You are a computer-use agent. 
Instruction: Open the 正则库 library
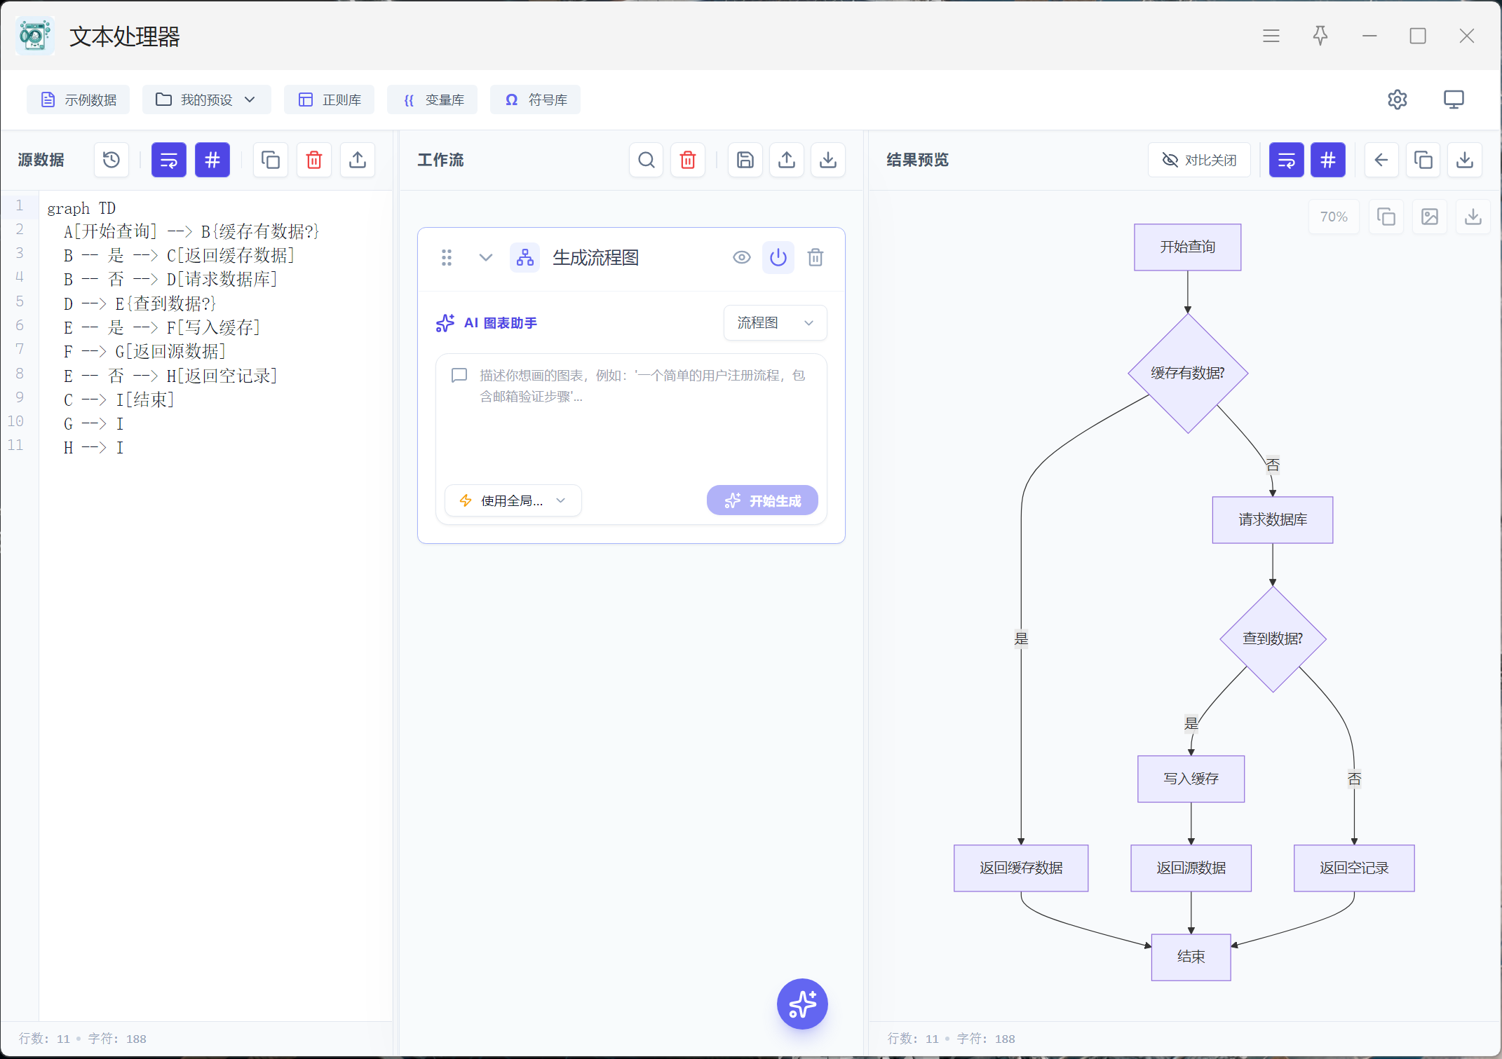pos(329,100)
